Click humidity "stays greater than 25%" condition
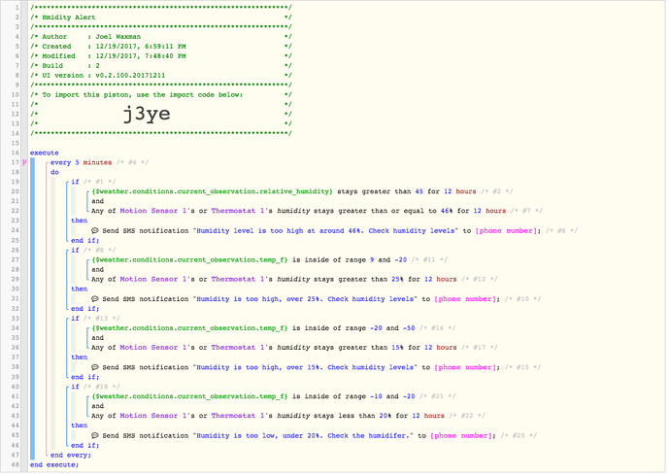 275,279
